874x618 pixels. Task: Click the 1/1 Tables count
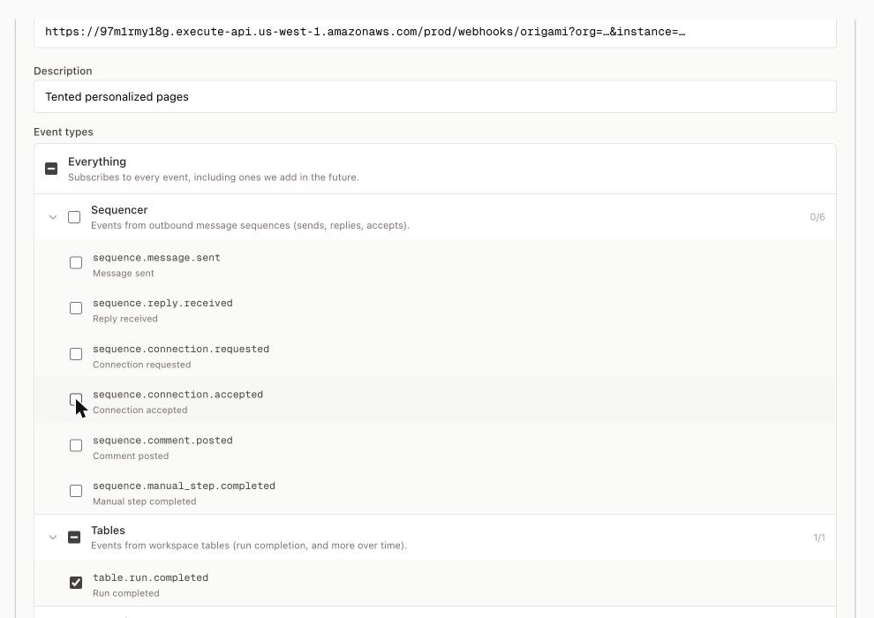tap(818, 537)
